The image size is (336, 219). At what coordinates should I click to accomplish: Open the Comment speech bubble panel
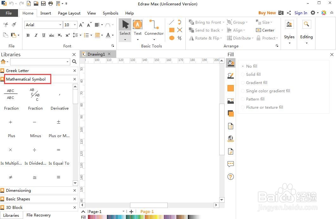point(231,164)
